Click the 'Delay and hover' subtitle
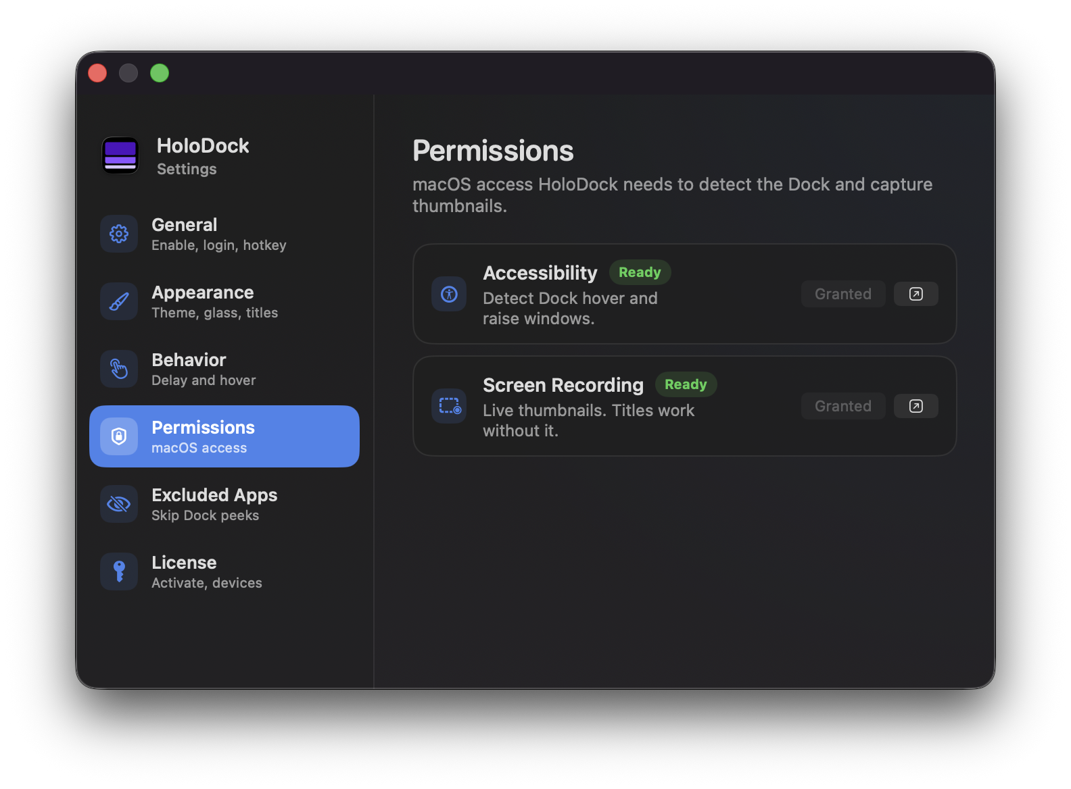1071x789 pixels. 204,380
